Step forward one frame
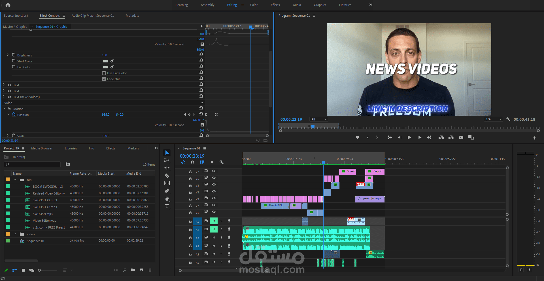Screen dimensions: 544x281 pyautogui.click(x=419, y=138)
